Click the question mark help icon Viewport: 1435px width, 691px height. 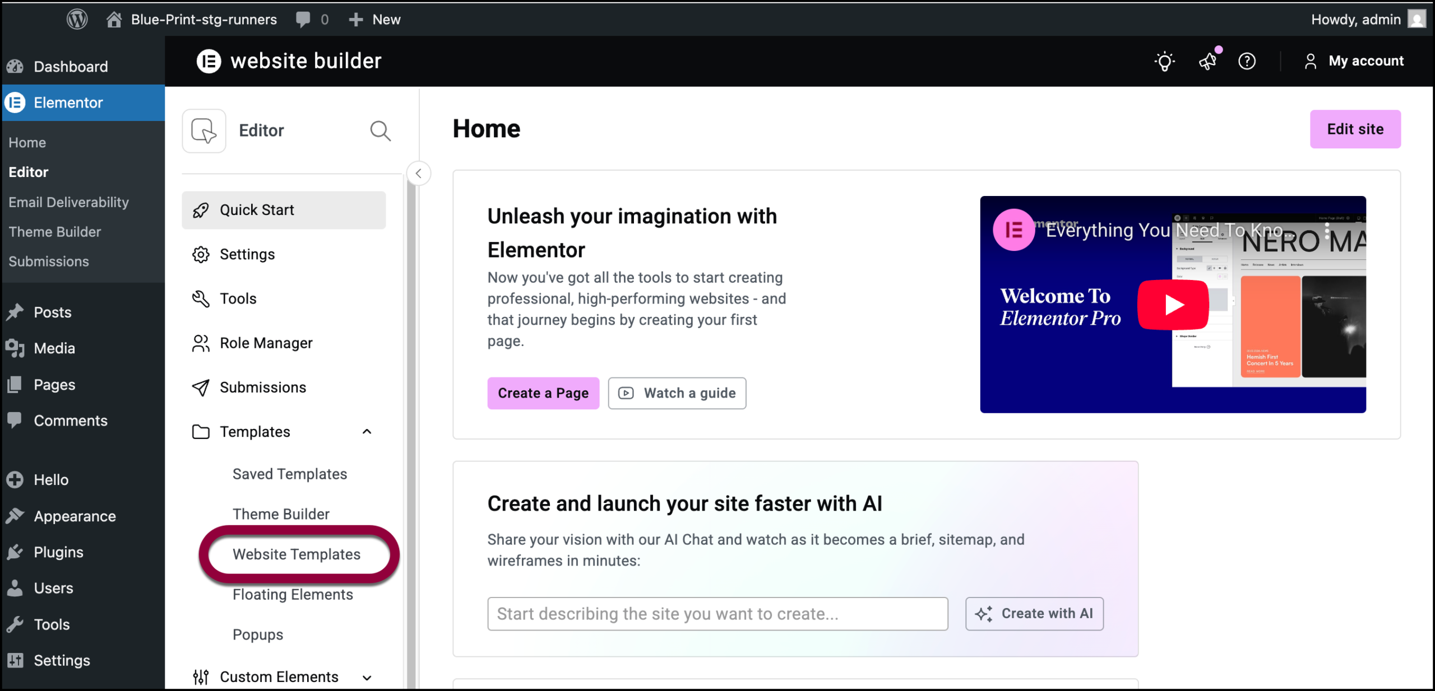pos(1247,61)
